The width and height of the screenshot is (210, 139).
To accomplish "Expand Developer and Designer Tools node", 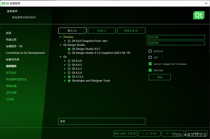I will coord(65,81).
